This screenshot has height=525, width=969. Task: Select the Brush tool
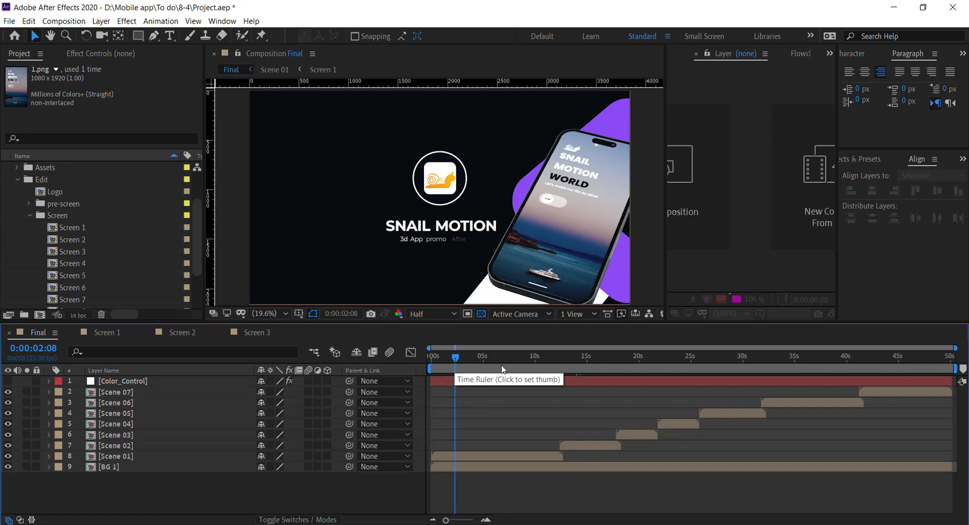190,36
